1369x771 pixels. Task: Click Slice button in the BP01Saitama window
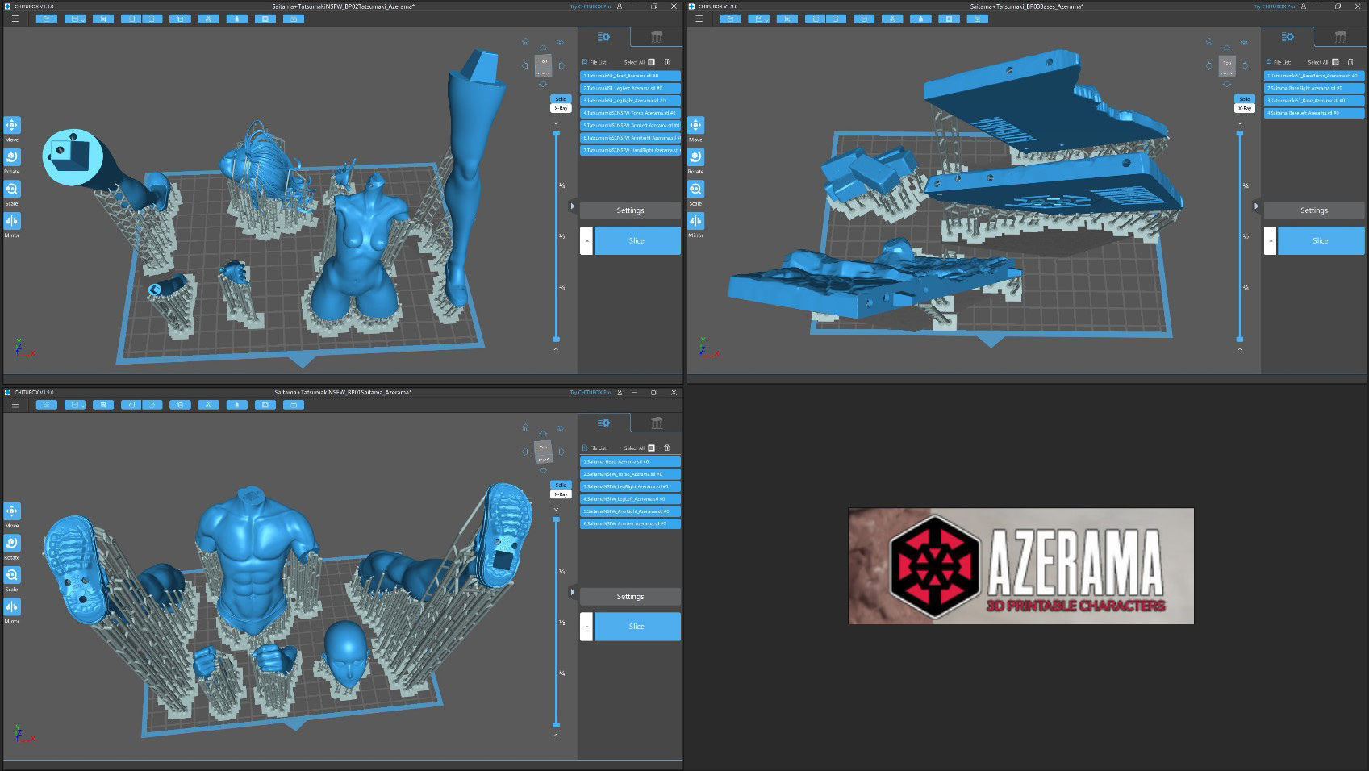coord(637,627)
